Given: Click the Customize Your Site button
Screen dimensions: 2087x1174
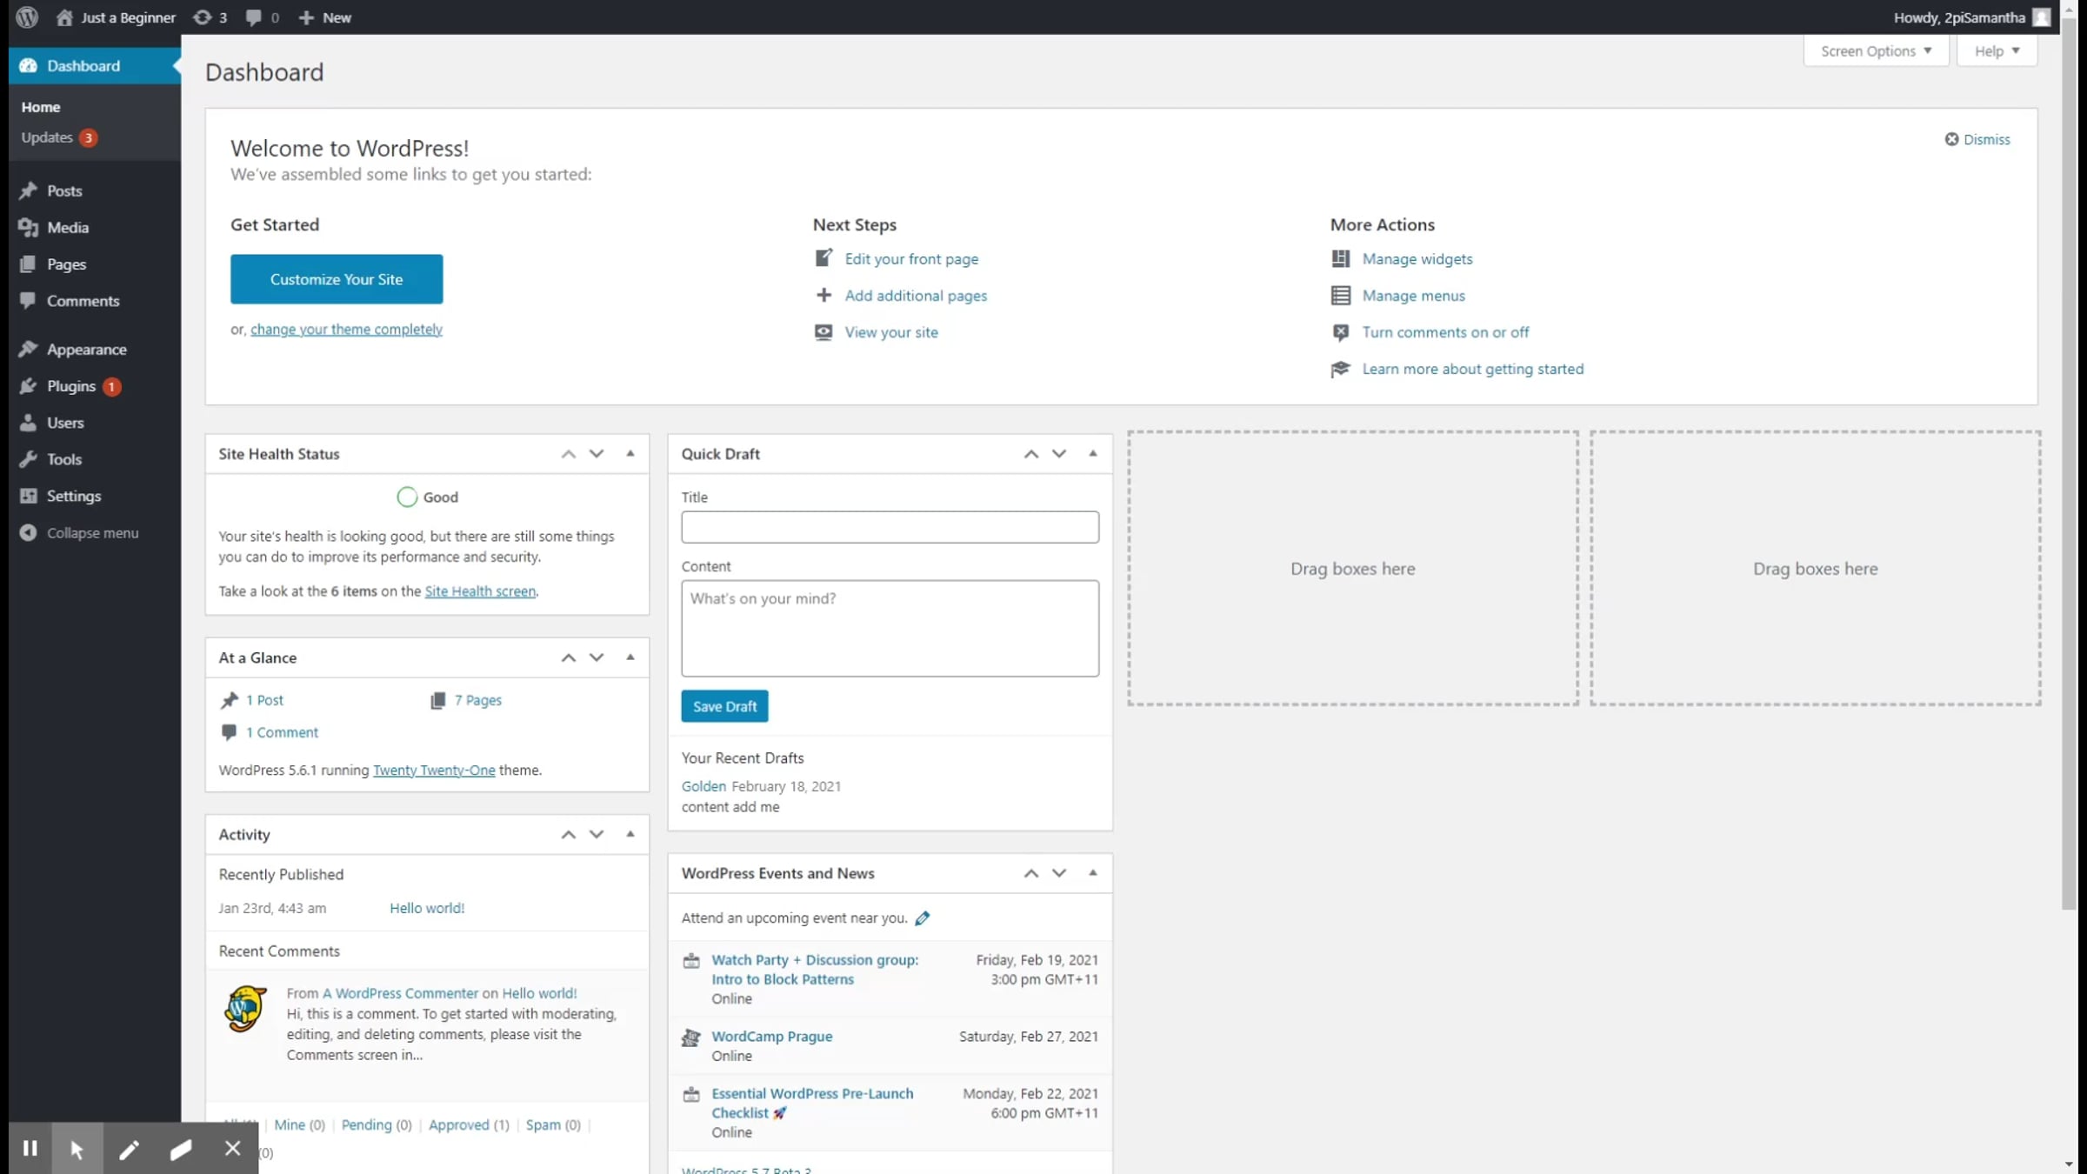Looking at the screenshot, I should click(337, 279).
